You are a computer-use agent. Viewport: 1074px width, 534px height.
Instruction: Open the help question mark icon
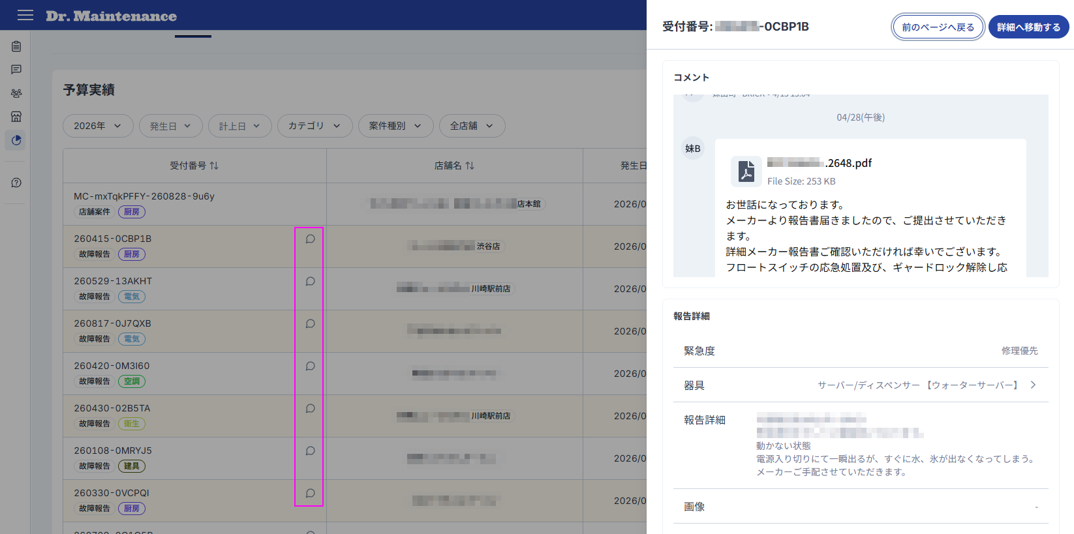point(16,183)
